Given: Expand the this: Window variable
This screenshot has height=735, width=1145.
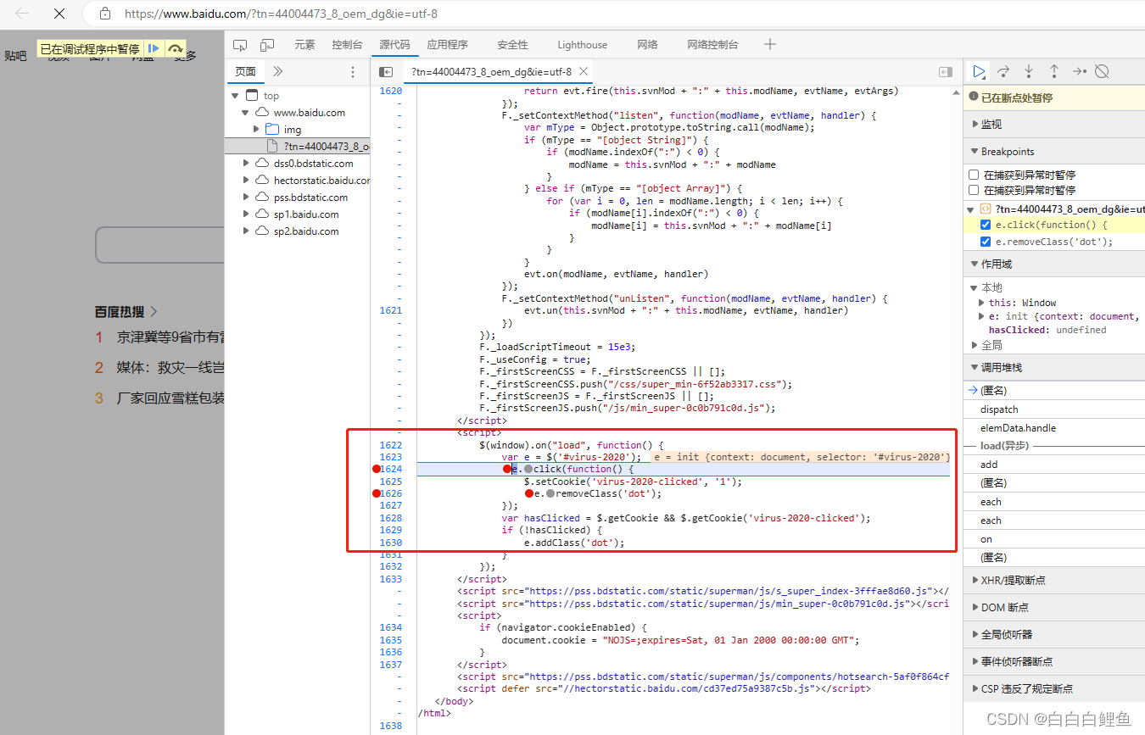Looking at the screenshot, I should 982,303.
